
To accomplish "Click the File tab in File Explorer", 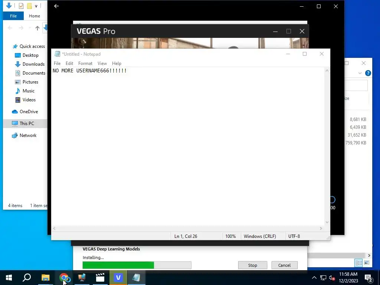I will click(13, 16).
